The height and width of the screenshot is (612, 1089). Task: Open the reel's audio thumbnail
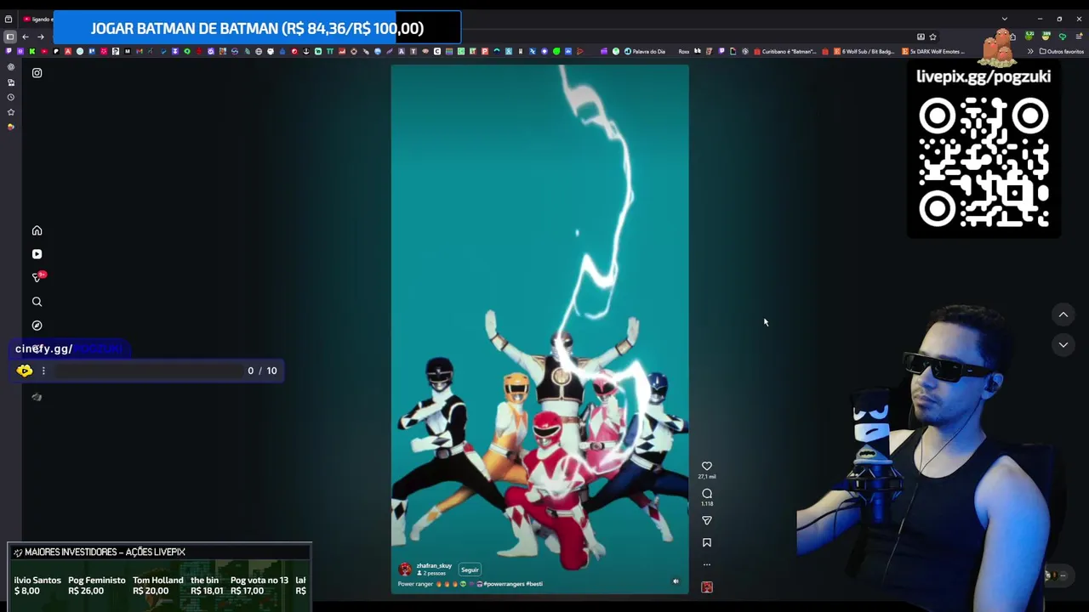707,586
